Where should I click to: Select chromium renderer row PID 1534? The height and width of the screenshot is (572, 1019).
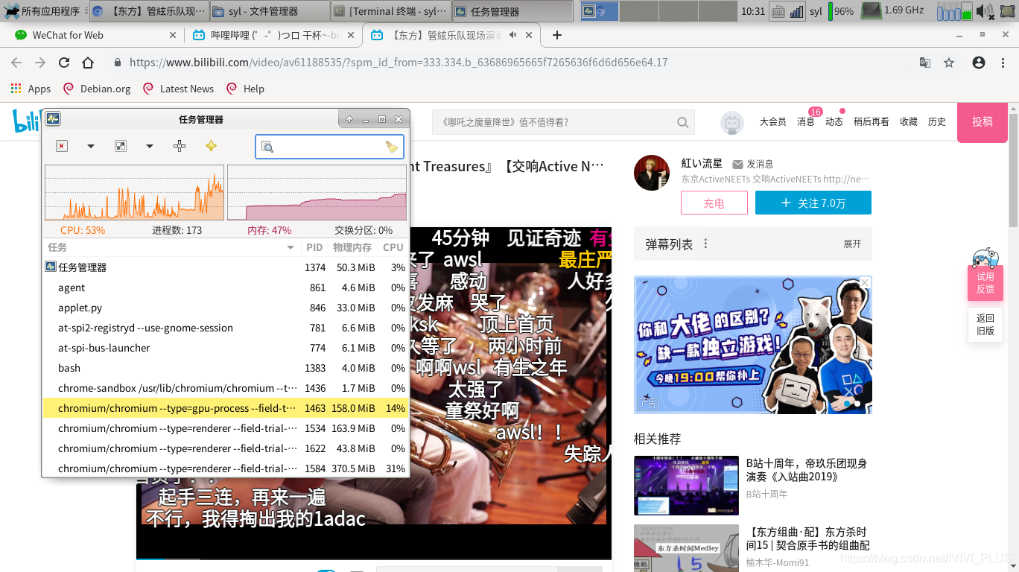click(226, 428)
